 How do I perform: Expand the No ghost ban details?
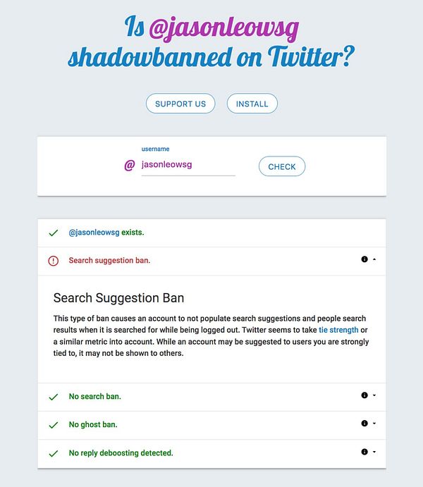click(x=374, y=424)
